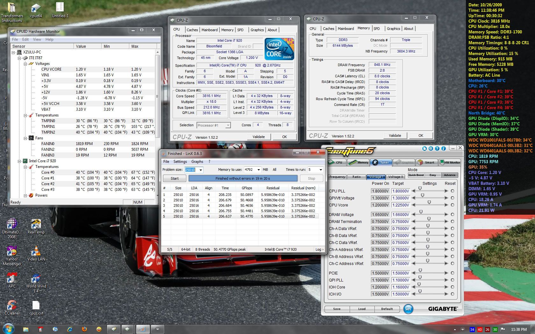Open the HW Monitor tab in EasyTune6
The width and height of the screenshot is (535, 334).
pos(450,162)
